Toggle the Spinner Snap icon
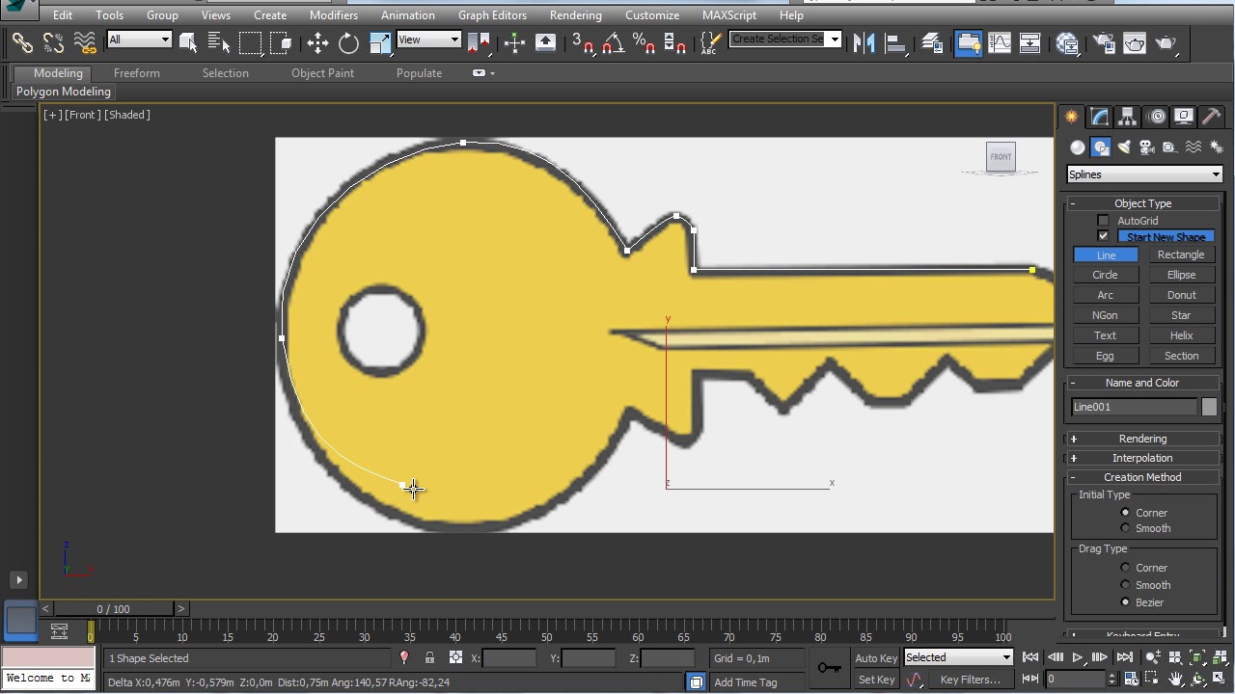Image resolution: width=1235 pixels, height=694 pixels. [x=674, y=42]
